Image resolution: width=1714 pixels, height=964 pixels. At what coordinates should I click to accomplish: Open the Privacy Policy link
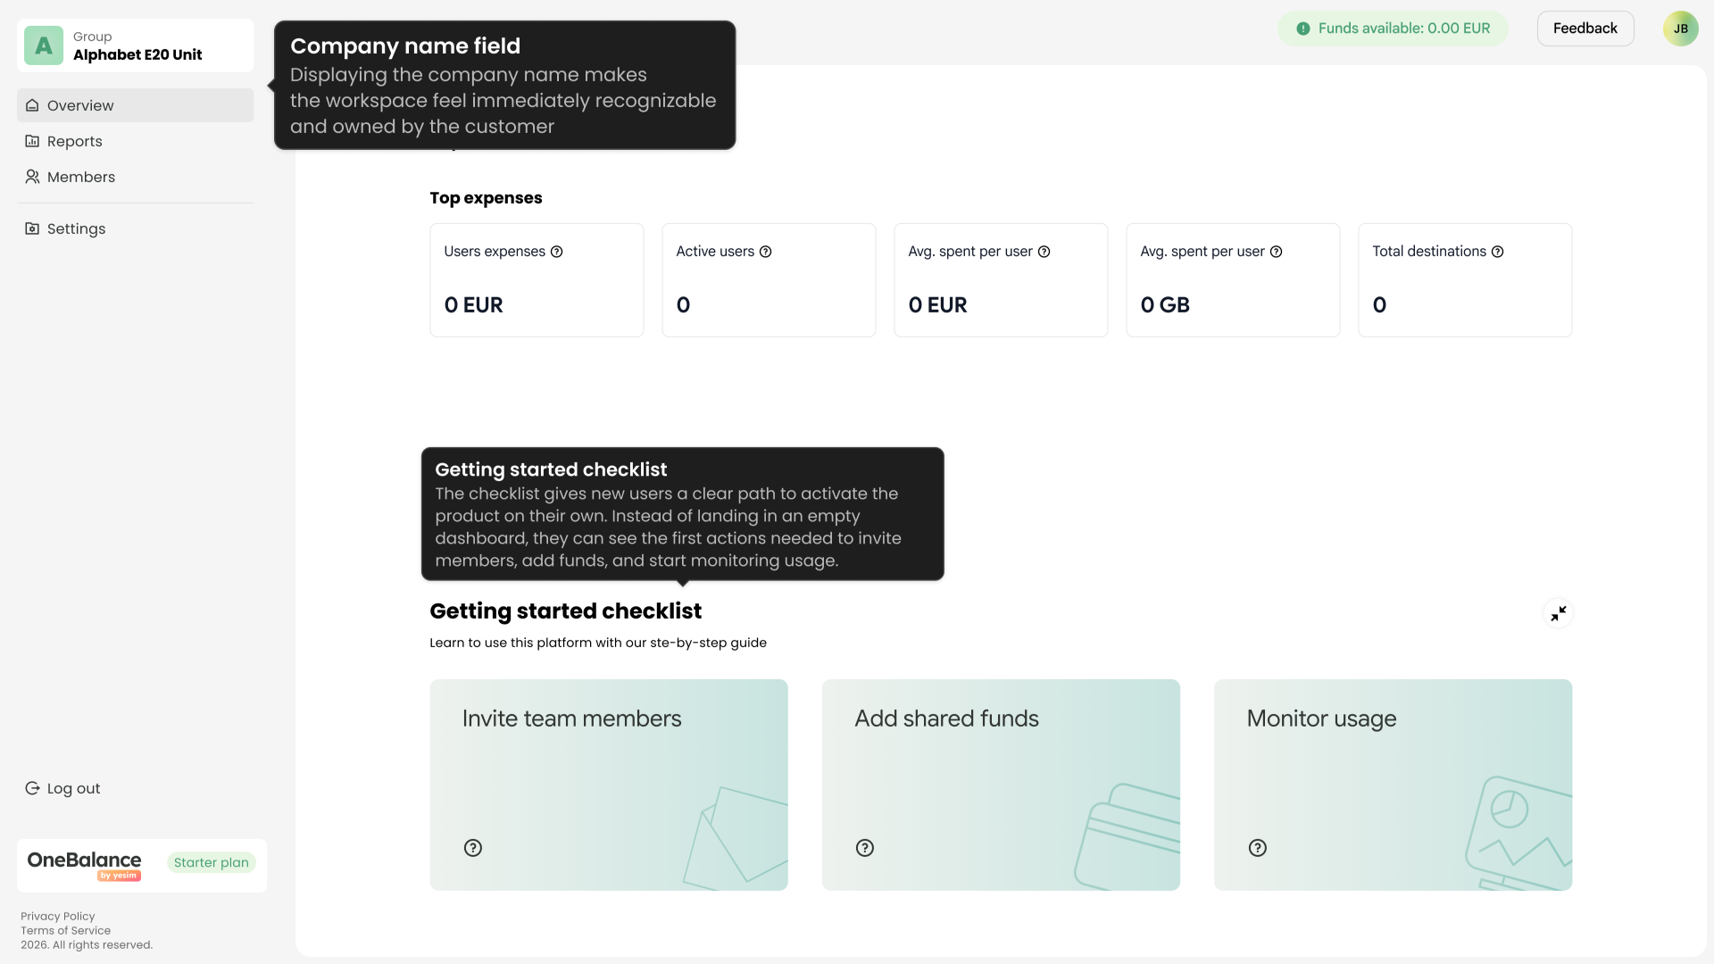point(58,916)
